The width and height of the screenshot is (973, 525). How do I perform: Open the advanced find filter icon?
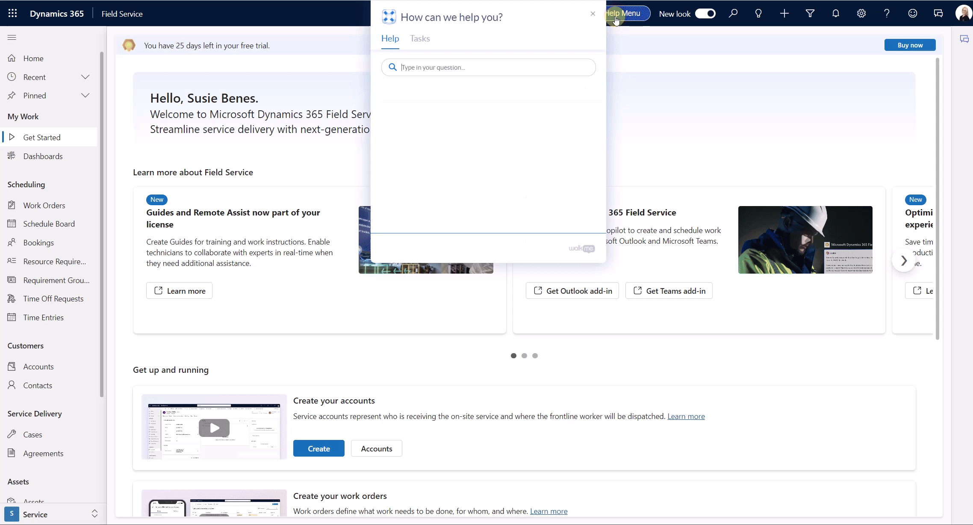810,14
